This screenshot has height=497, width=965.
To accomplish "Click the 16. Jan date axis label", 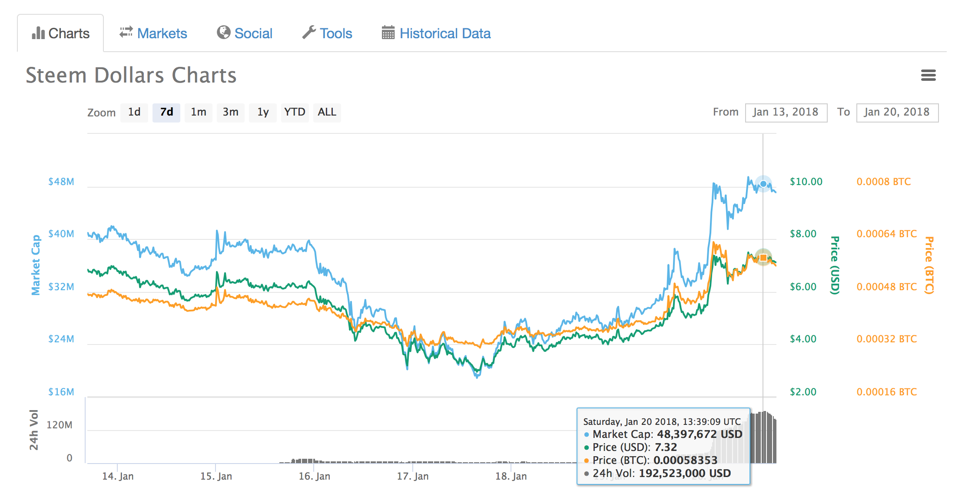I will tap(314, 476).
